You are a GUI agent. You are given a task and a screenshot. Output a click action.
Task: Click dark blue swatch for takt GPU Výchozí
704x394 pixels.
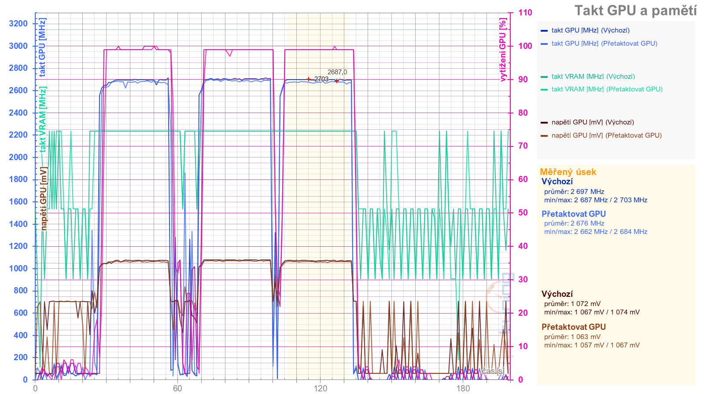tap(544, 31)
